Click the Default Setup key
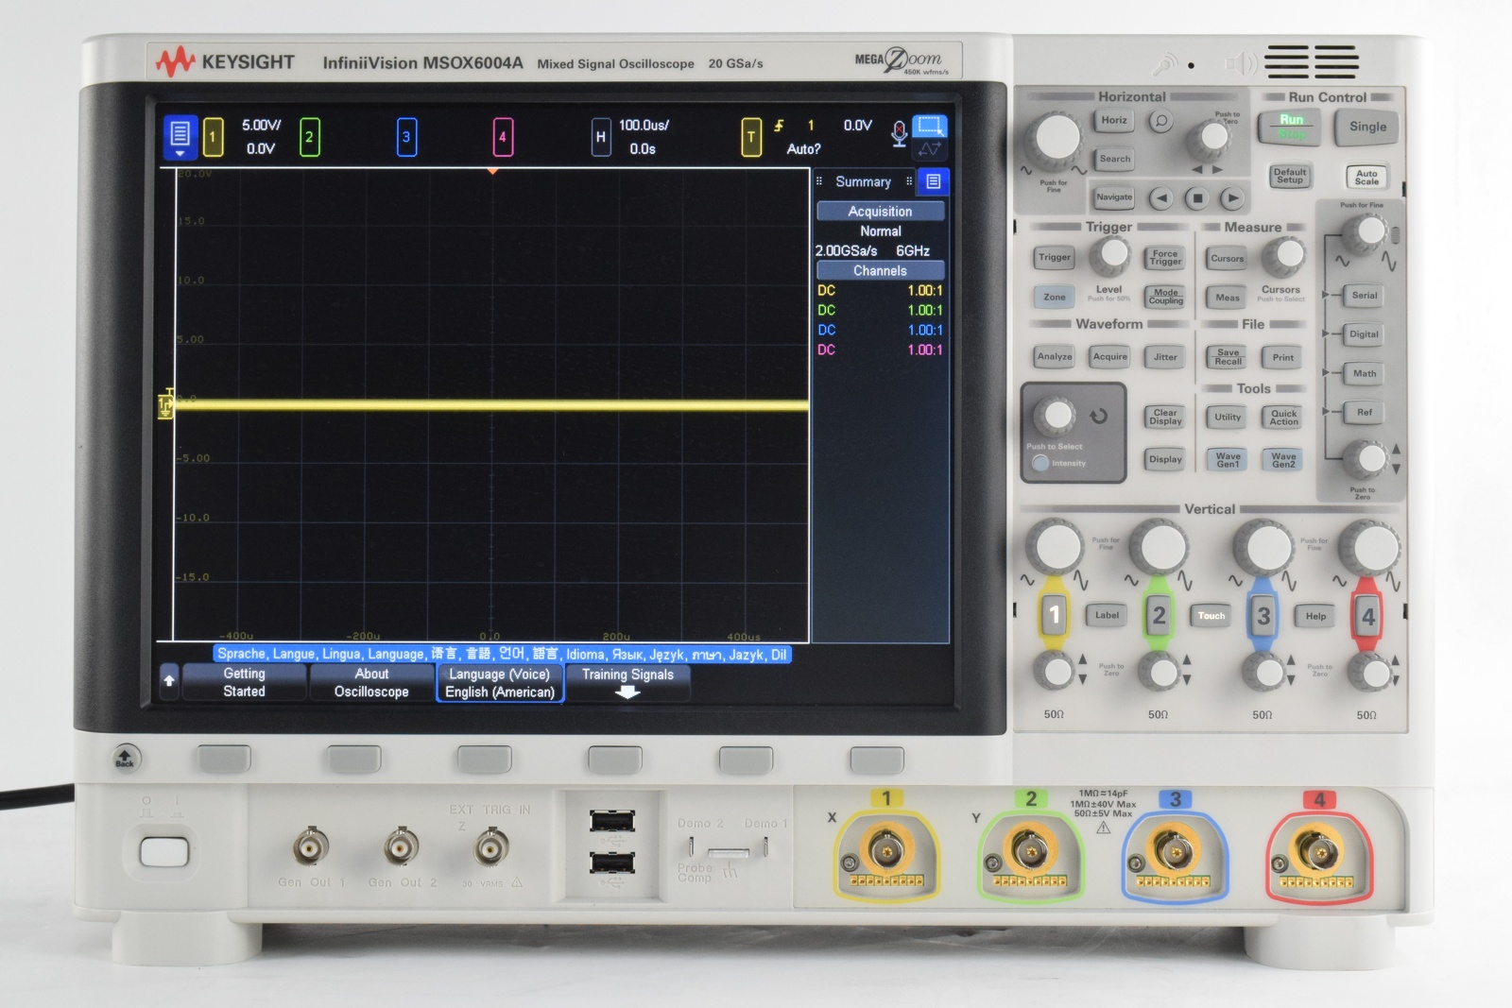Viewport: 1512px width, 1008px height. [x=1290, y=177]
